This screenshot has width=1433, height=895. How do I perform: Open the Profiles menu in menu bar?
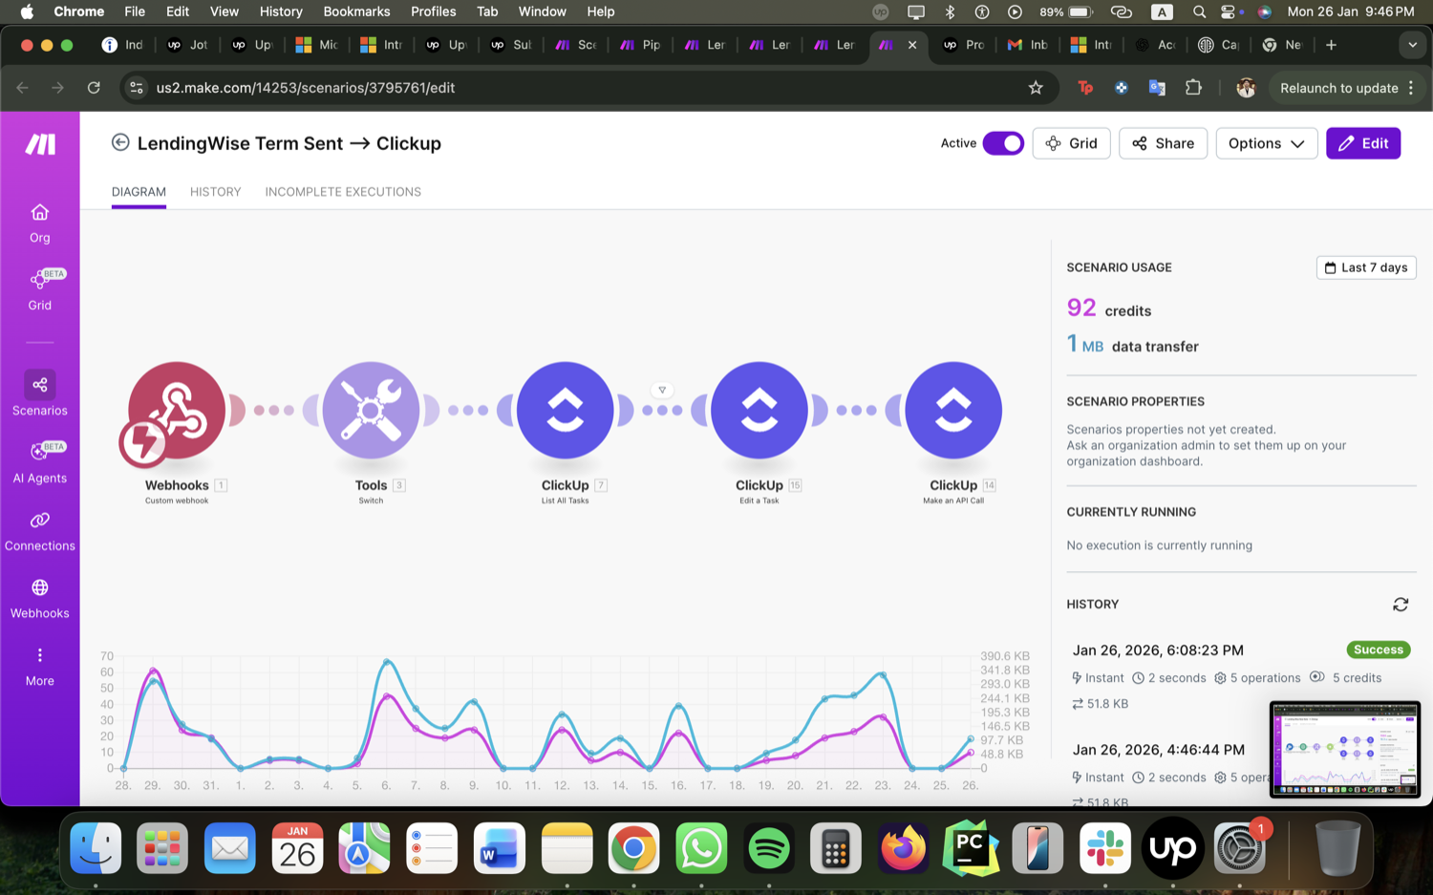pyautogui.click(x=433, y=11)
